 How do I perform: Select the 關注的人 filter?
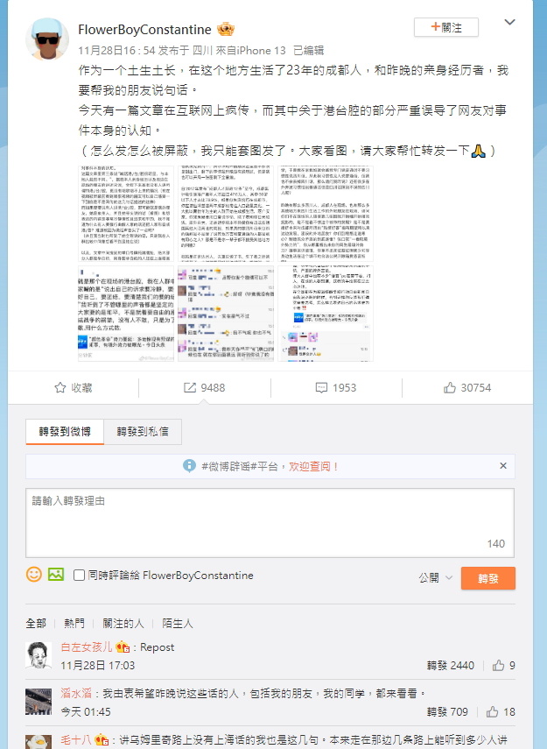[123, 623]
